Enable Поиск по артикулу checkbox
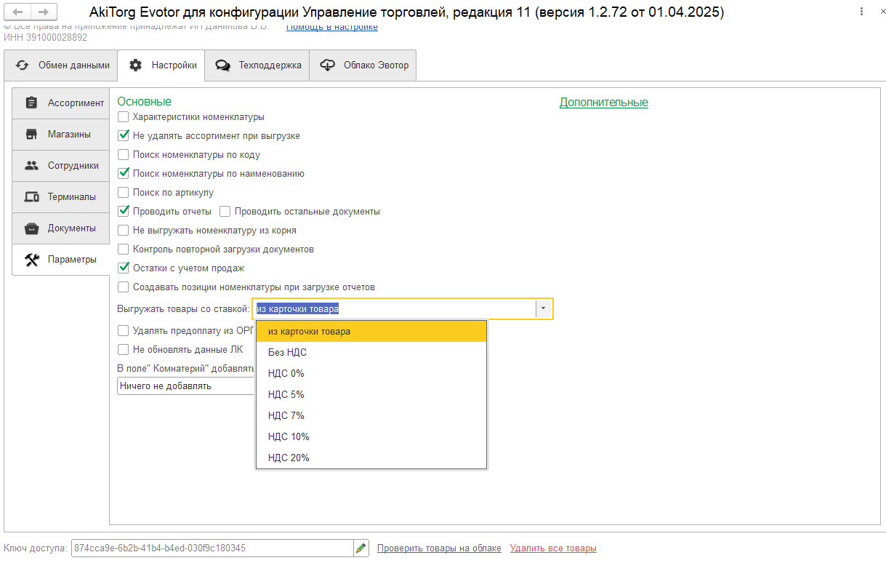Screen dimensions: 886x563 click(x=124, y=193)
